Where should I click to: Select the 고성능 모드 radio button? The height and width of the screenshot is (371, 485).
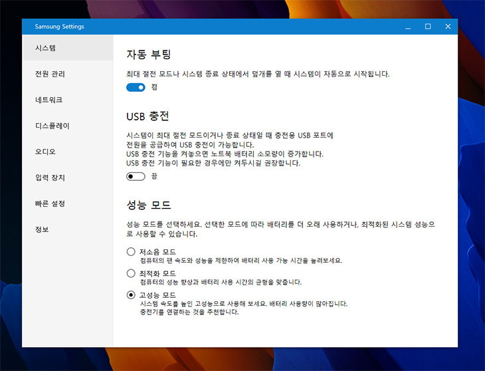coord(131,295)
